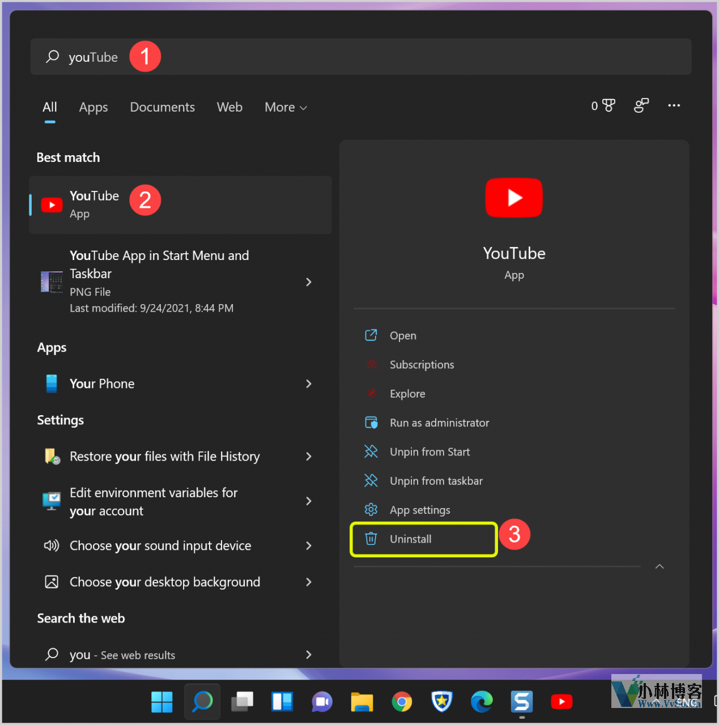The image size is (719, 725).
Task: Open File Explorer from the taskbar
Action: [x=361, y=702]
